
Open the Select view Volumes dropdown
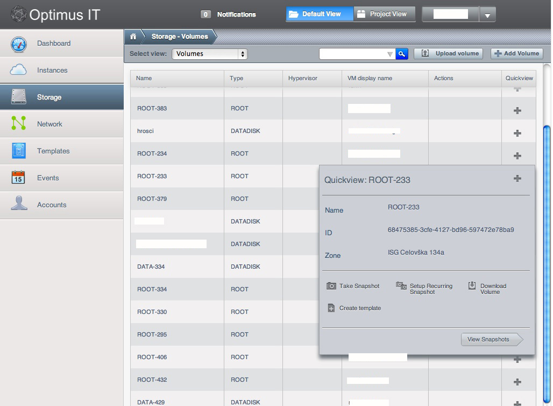(x=210, y=54)
